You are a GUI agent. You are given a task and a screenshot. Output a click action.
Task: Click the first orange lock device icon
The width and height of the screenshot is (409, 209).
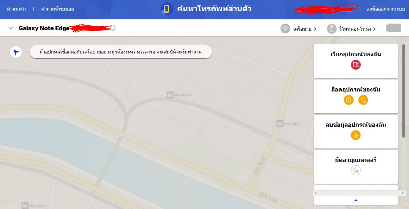tap(348, 100)
